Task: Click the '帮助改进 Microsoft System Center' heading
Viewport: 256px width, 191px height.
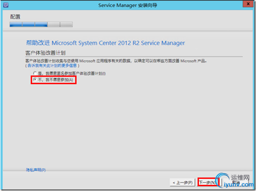Action: coord(105,43)
